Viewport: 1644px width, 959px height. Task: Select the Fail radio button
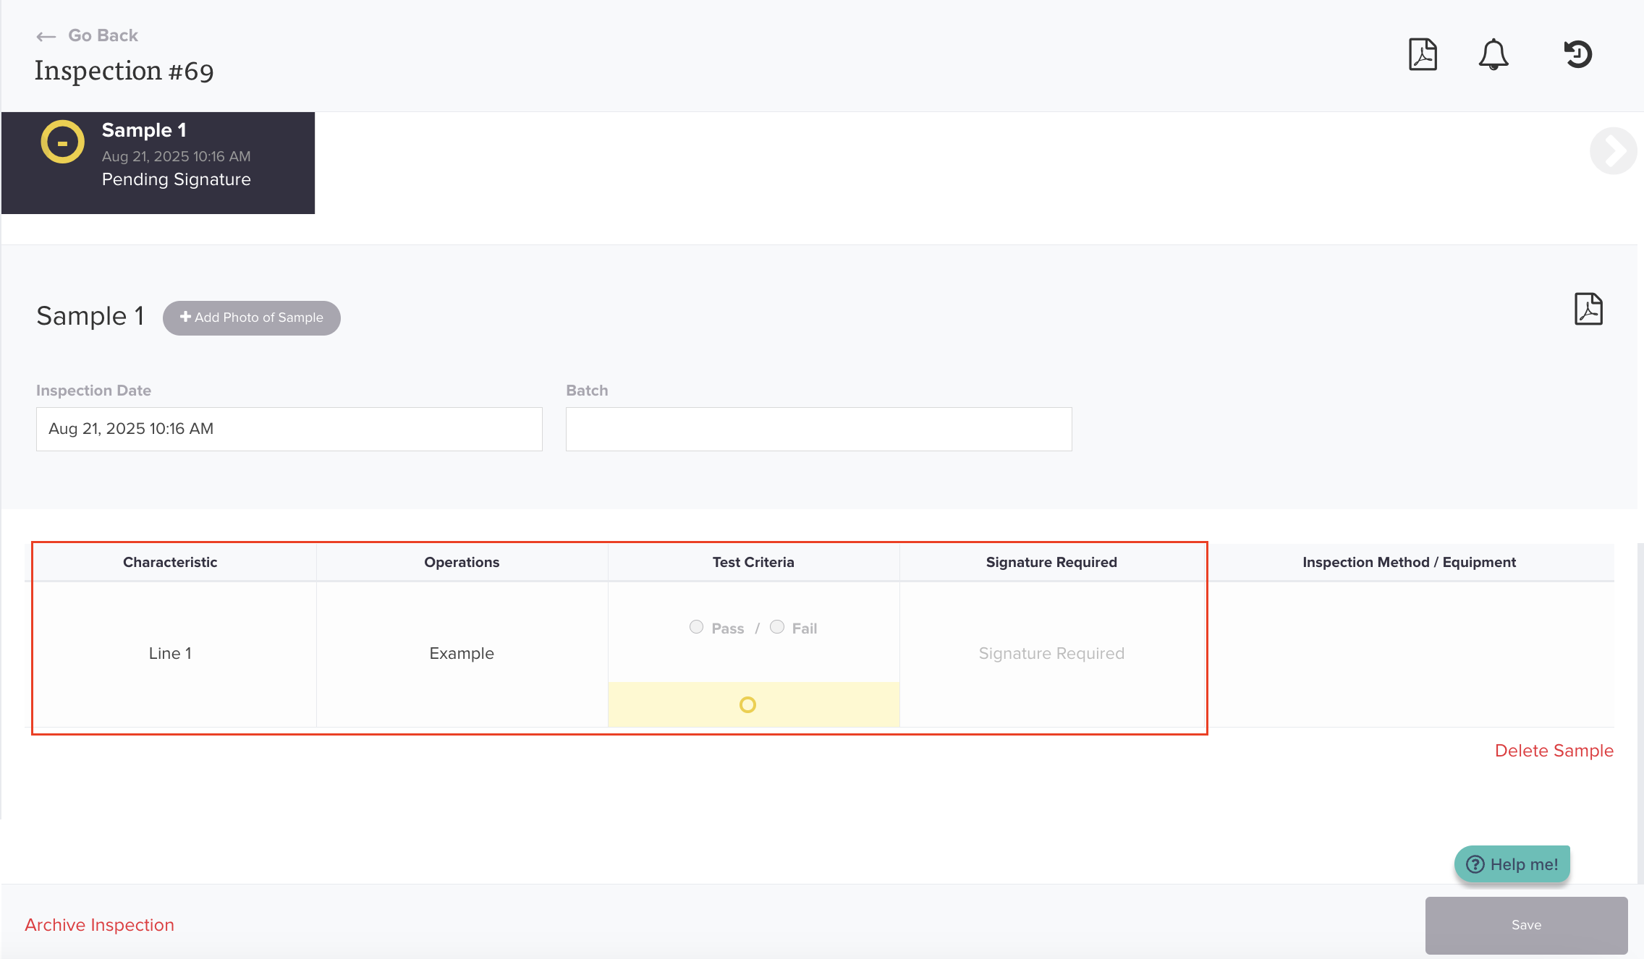(x=777, y=627)
